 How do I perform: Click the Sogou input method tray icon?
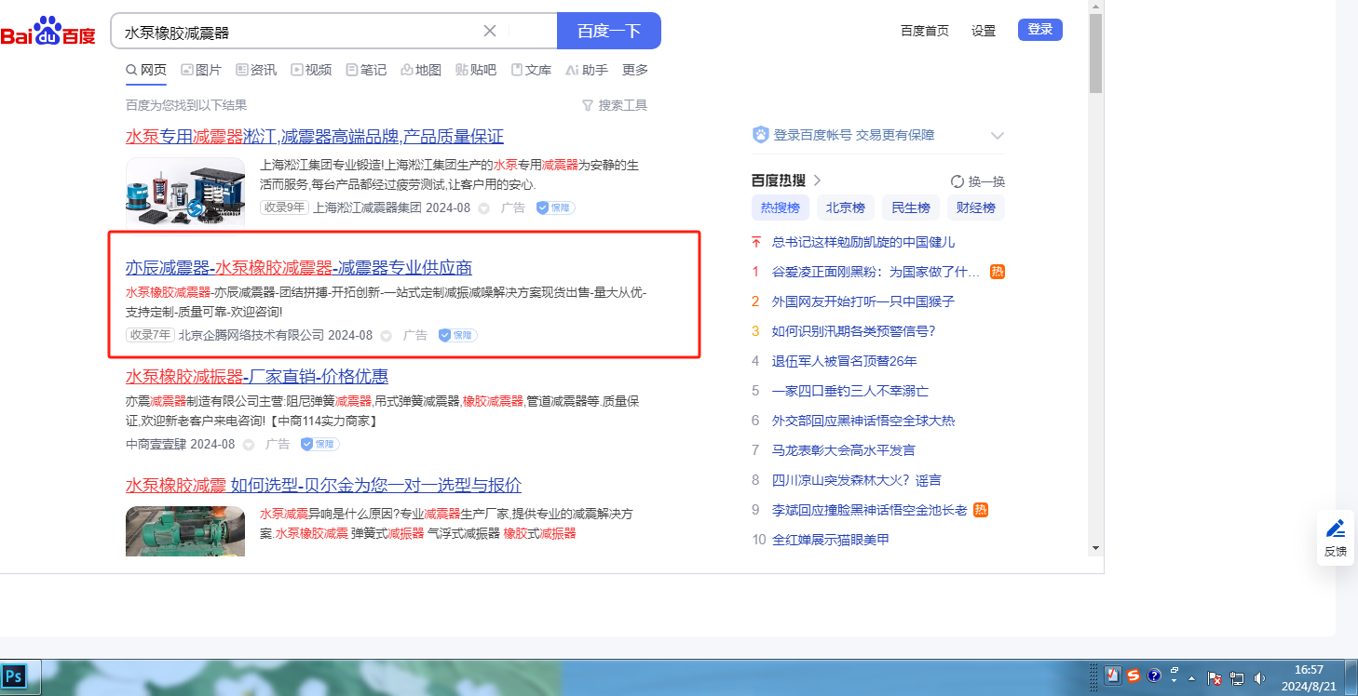1134,676
